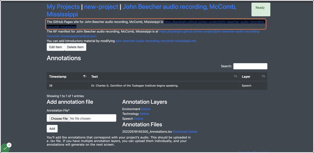Select the Annotation Layers heading

pyautogui.click(x=144, y=102)
